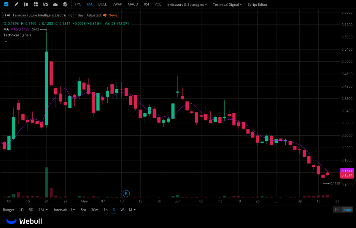Click the Adjusted price setting
The image size is (356, 228).
[93, 15]
